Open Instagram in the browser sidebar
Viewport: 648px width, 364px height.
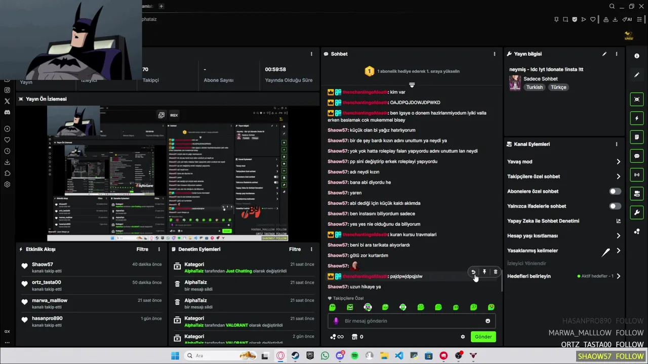(x=7, y=90)
